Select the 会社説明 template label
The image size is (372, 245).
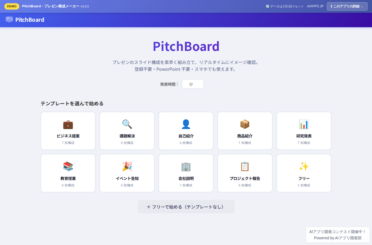(x=186, y=179)
